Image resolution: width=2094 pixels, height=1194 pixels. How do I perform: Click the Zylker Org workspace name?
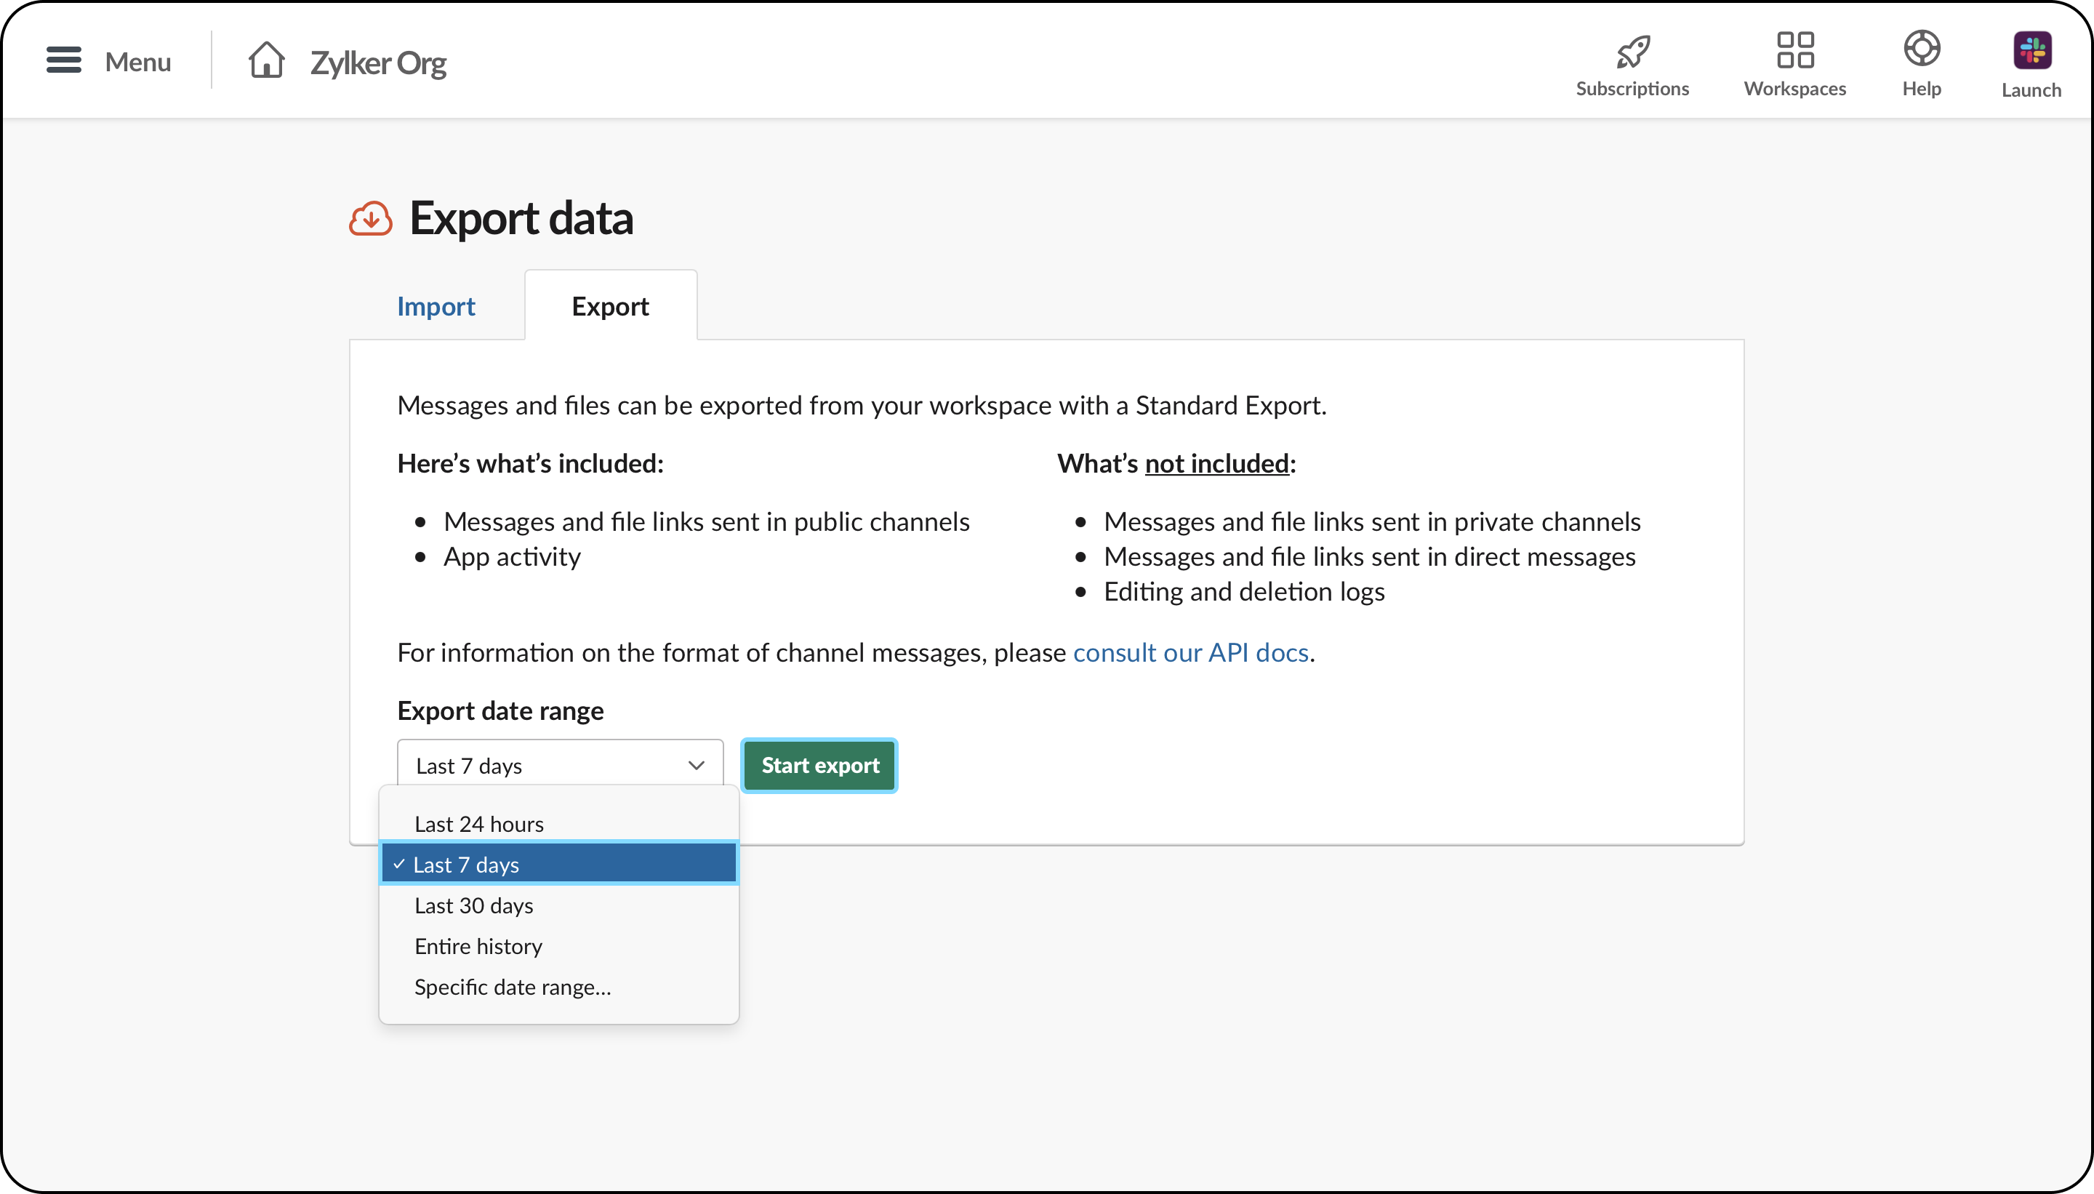tap(378, 63)
